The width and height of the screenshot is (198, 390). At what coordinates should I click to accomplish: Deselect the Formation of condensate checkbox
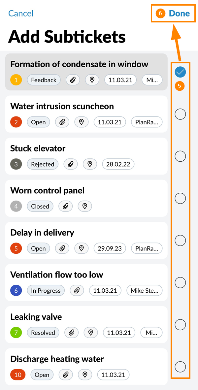point(180,72)
